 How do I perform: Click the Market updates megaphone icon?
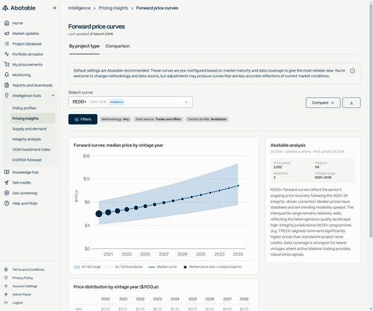point(7,34)
